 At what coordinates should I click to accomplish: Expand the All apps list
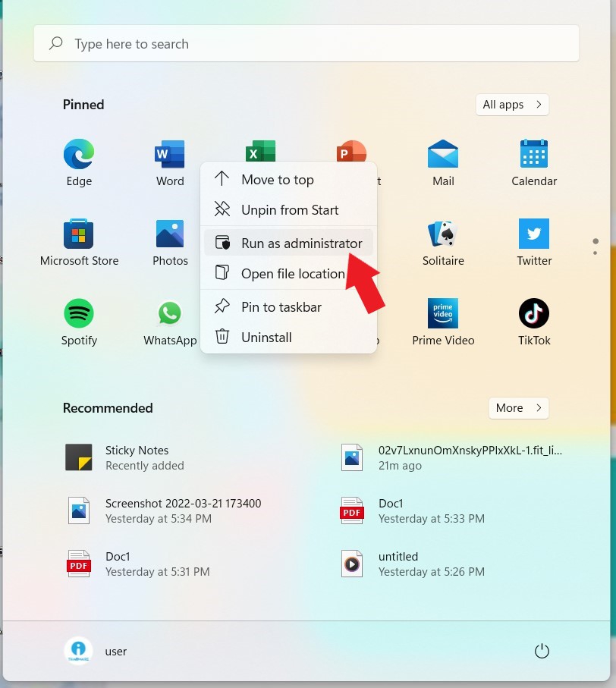(512, 105)
